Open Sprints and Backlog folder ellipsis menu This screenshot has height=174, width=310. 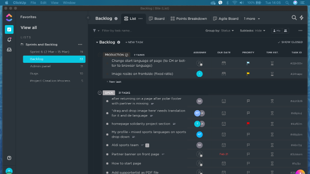click(x=80, y=44)
